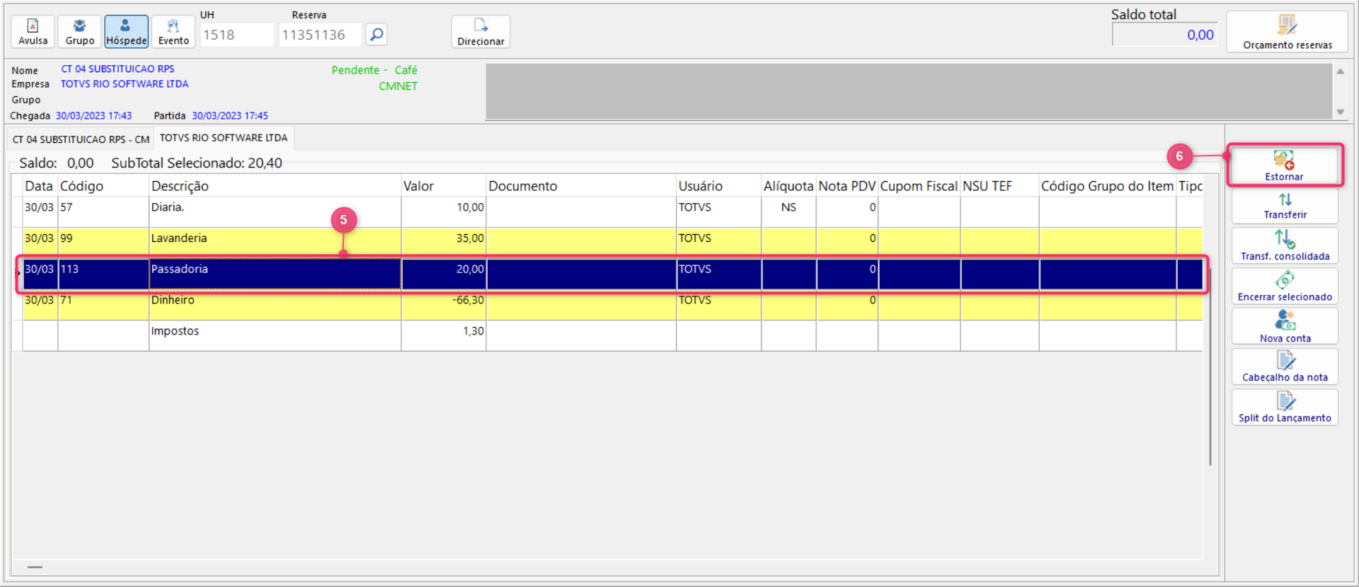Select the Dinheiro row description
The height and width of the screenshot is (587, 1359).
pos(173,301)
